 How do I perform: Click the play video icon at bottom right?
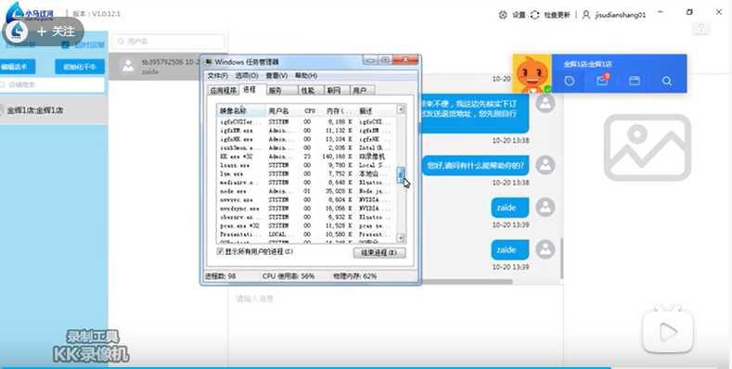(668, 332)
